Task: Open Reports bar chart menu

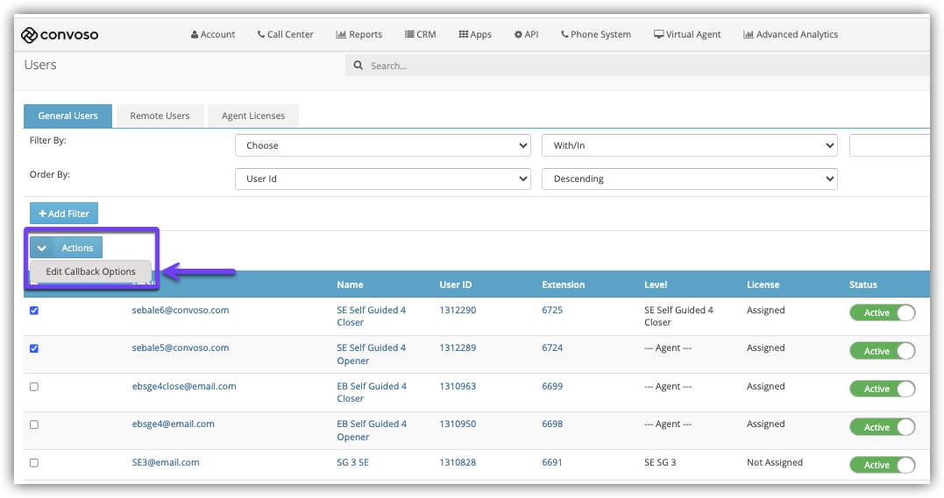Action: [x=358, y=34]
